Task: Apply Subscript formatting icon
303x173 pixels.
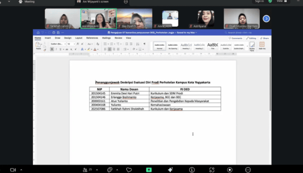Action: click(71, 49)
